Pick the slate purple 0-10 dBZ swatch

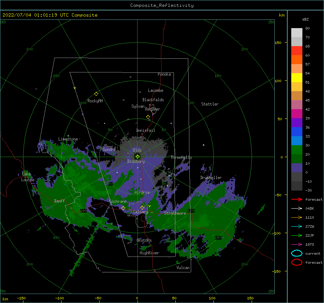(x=297, y=168)
